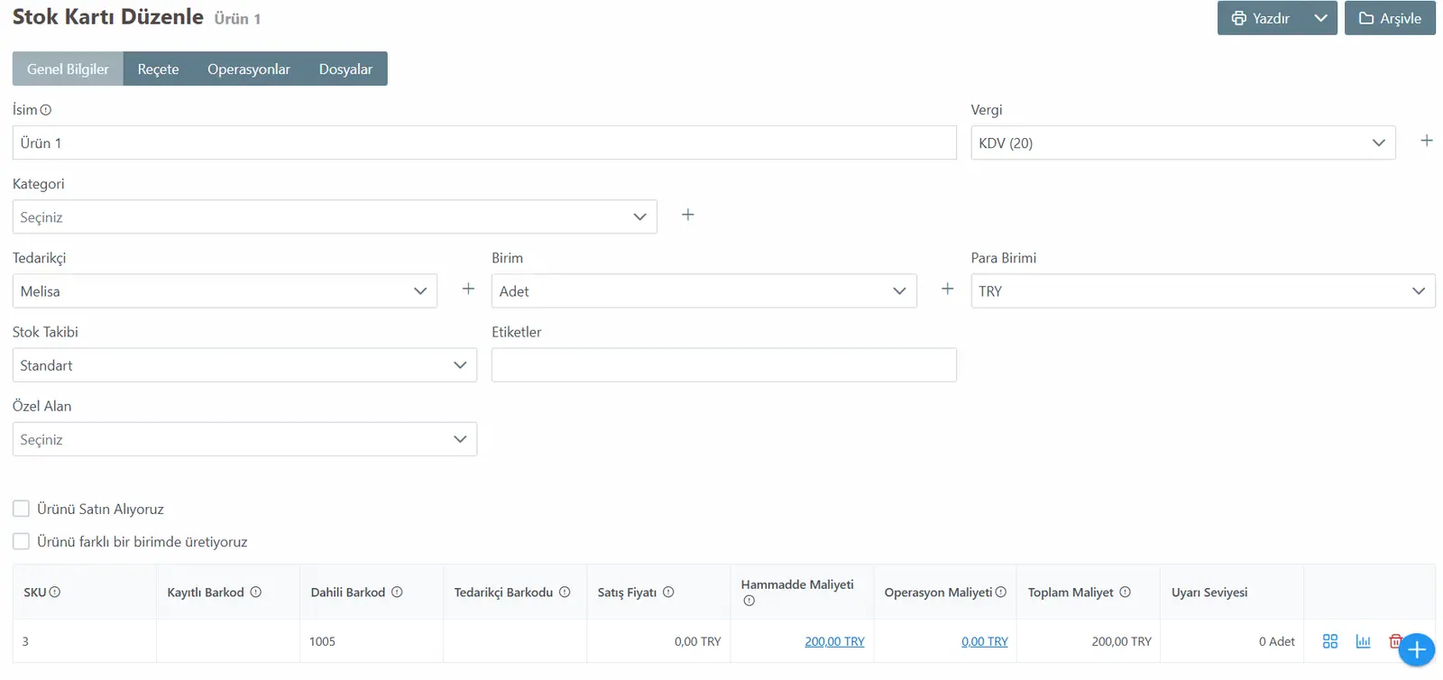Open the Özel Alan dropdown
Image resolution: width=1443 pixels, height=680 pixels.
(x=244, y=439)
